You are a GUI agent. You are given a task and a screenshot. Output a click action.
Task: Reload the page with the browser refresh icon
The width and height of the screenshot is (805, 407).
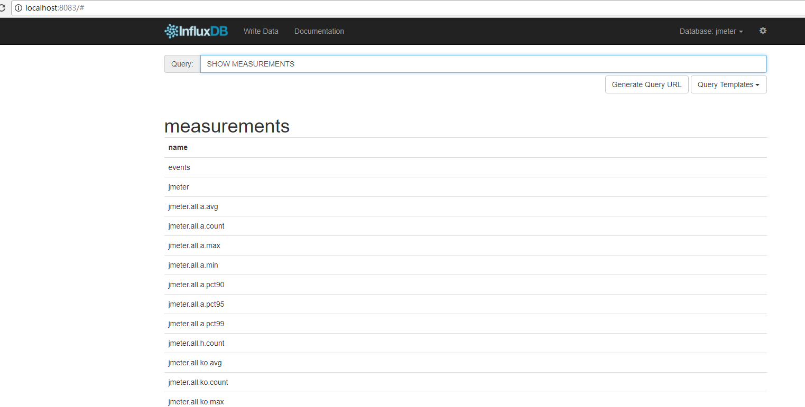click(x=2, y=8)
